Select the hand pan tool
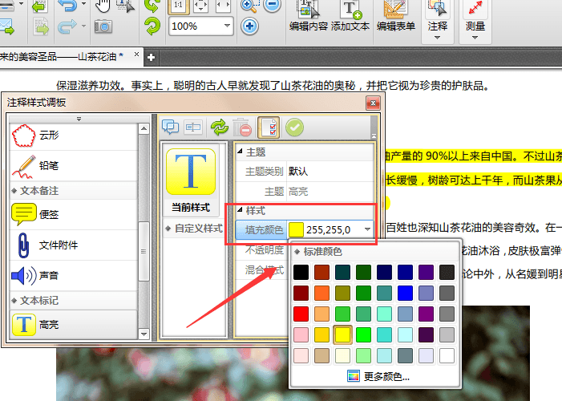 pos(103,6)
